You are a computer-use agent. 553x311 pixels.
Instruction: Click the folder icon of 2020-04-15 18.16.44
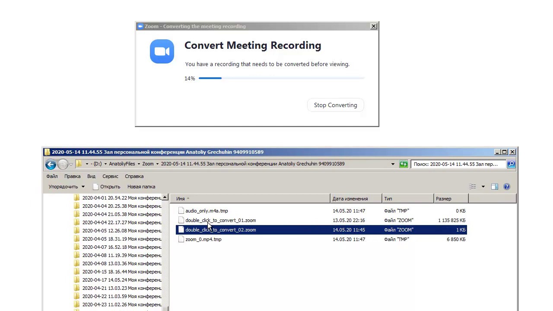tap(77, 272)
